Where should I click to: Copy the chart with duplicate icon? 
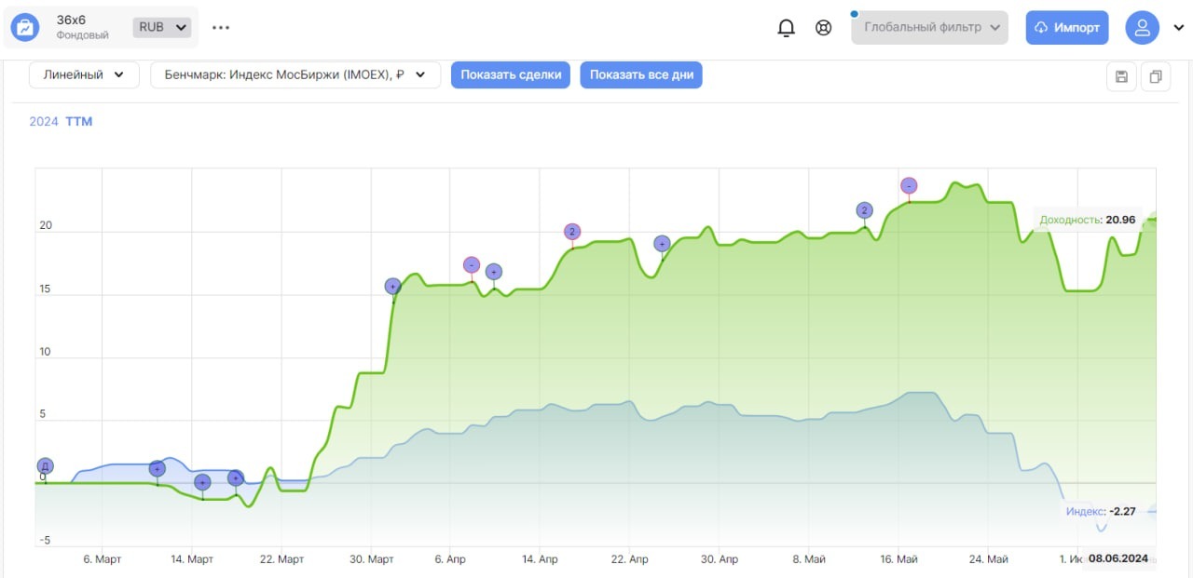click(1156, 77)
